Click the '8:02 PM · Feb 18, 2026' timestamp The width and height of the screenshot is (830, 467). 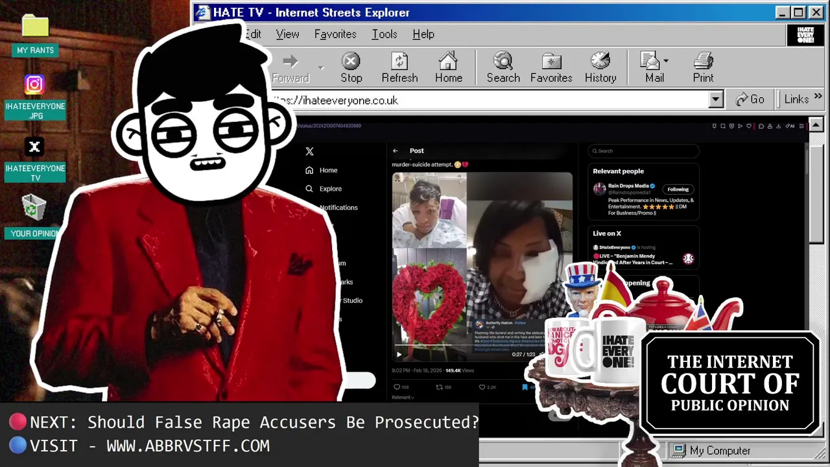coord(416,370)
